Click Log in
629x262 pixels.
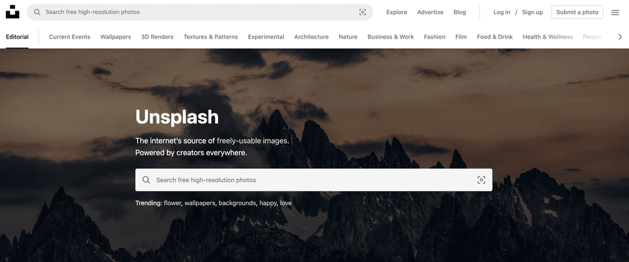[502, 12]
